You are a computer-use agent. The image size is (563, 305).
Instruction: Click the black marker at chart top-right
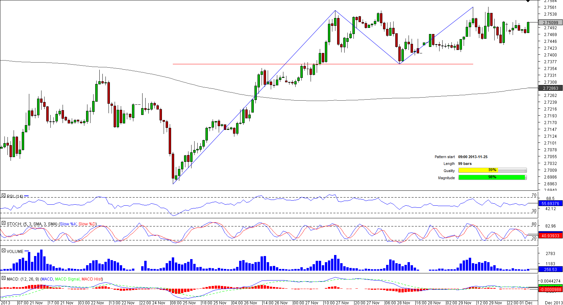(528, 1)
